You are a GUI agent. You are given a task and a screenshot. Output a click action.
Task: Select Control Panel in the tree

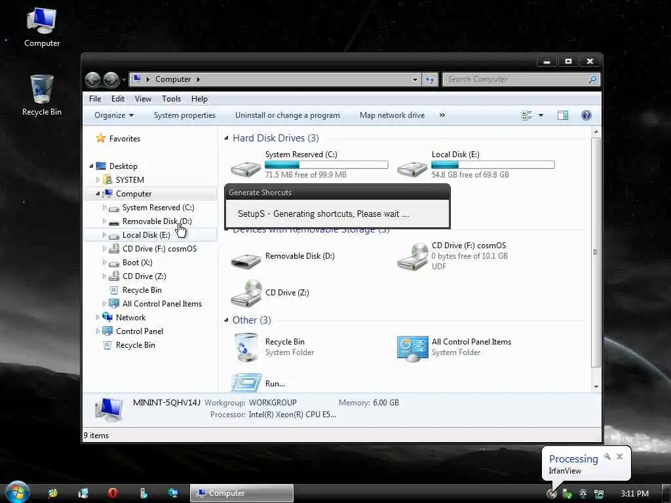click(x=139, y=331)
